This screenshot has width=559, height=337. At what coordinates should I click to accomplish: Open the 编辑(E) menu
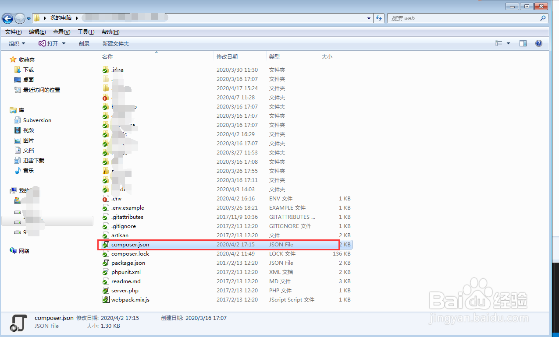[x=37, y=32]
